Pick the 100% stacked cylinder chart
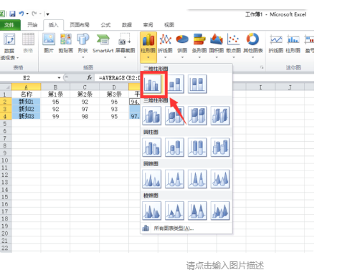345x280 pixels. [x=197, y=148]
